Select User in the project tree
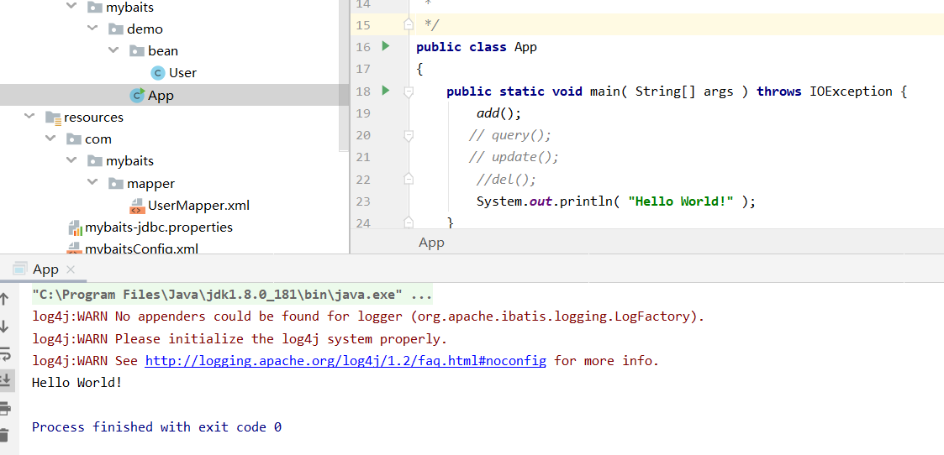Screen dimensions: 944x455 pyautogui.click(x=182, y=73)
